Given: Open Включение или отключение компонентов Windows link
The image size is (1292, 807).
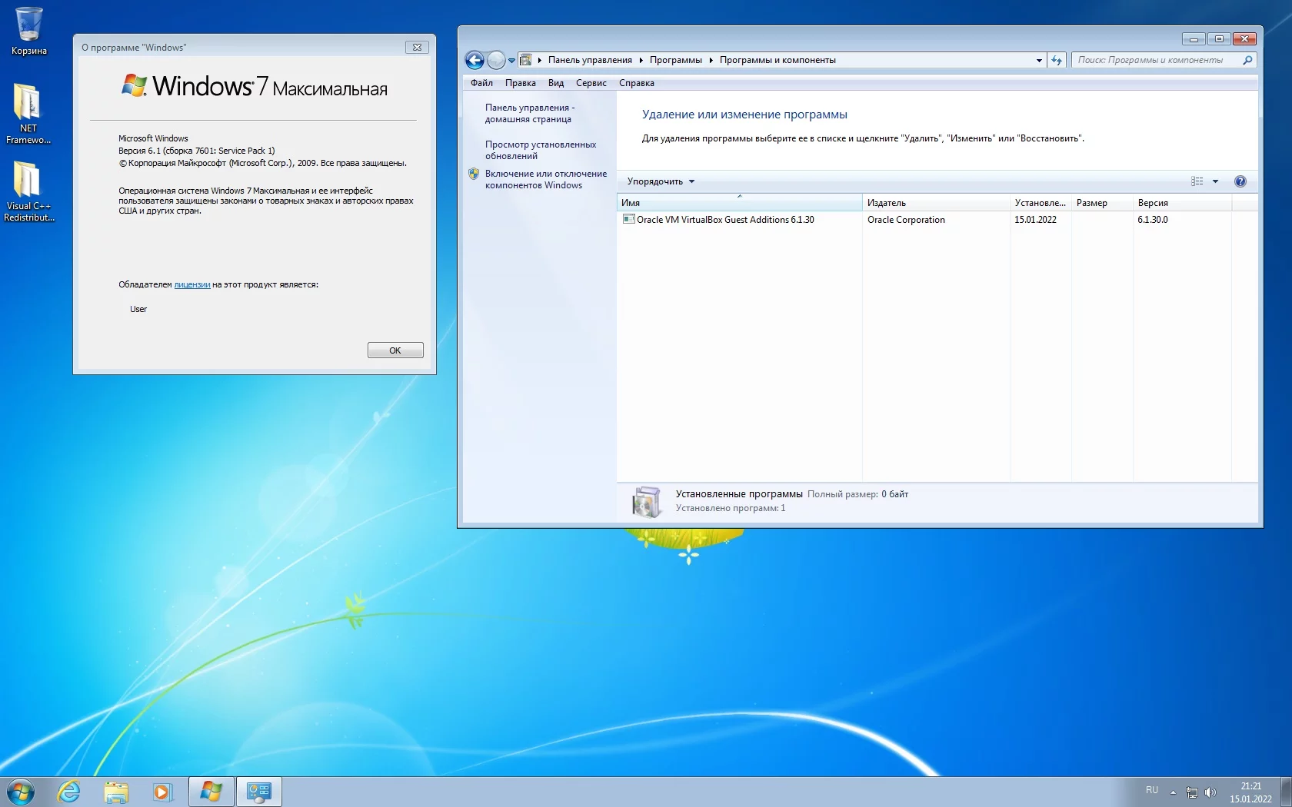Looking at the screenshot, I should click(x=546, y=179).
